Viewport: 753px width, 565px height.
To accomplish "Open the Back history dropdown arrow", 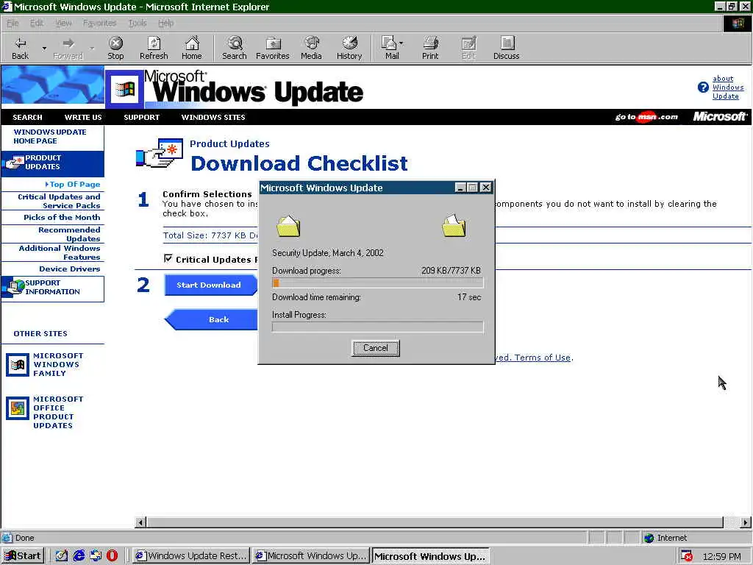I will [44, 48].
